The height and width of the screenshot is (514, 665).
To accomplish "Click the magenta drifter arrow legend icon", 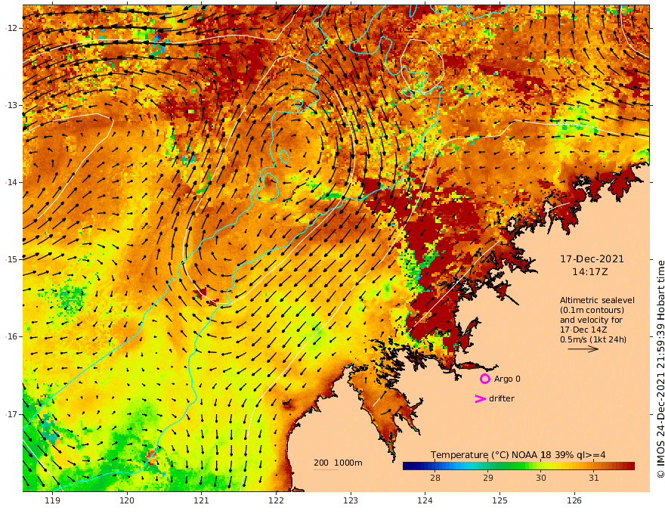I will [480, 398].
